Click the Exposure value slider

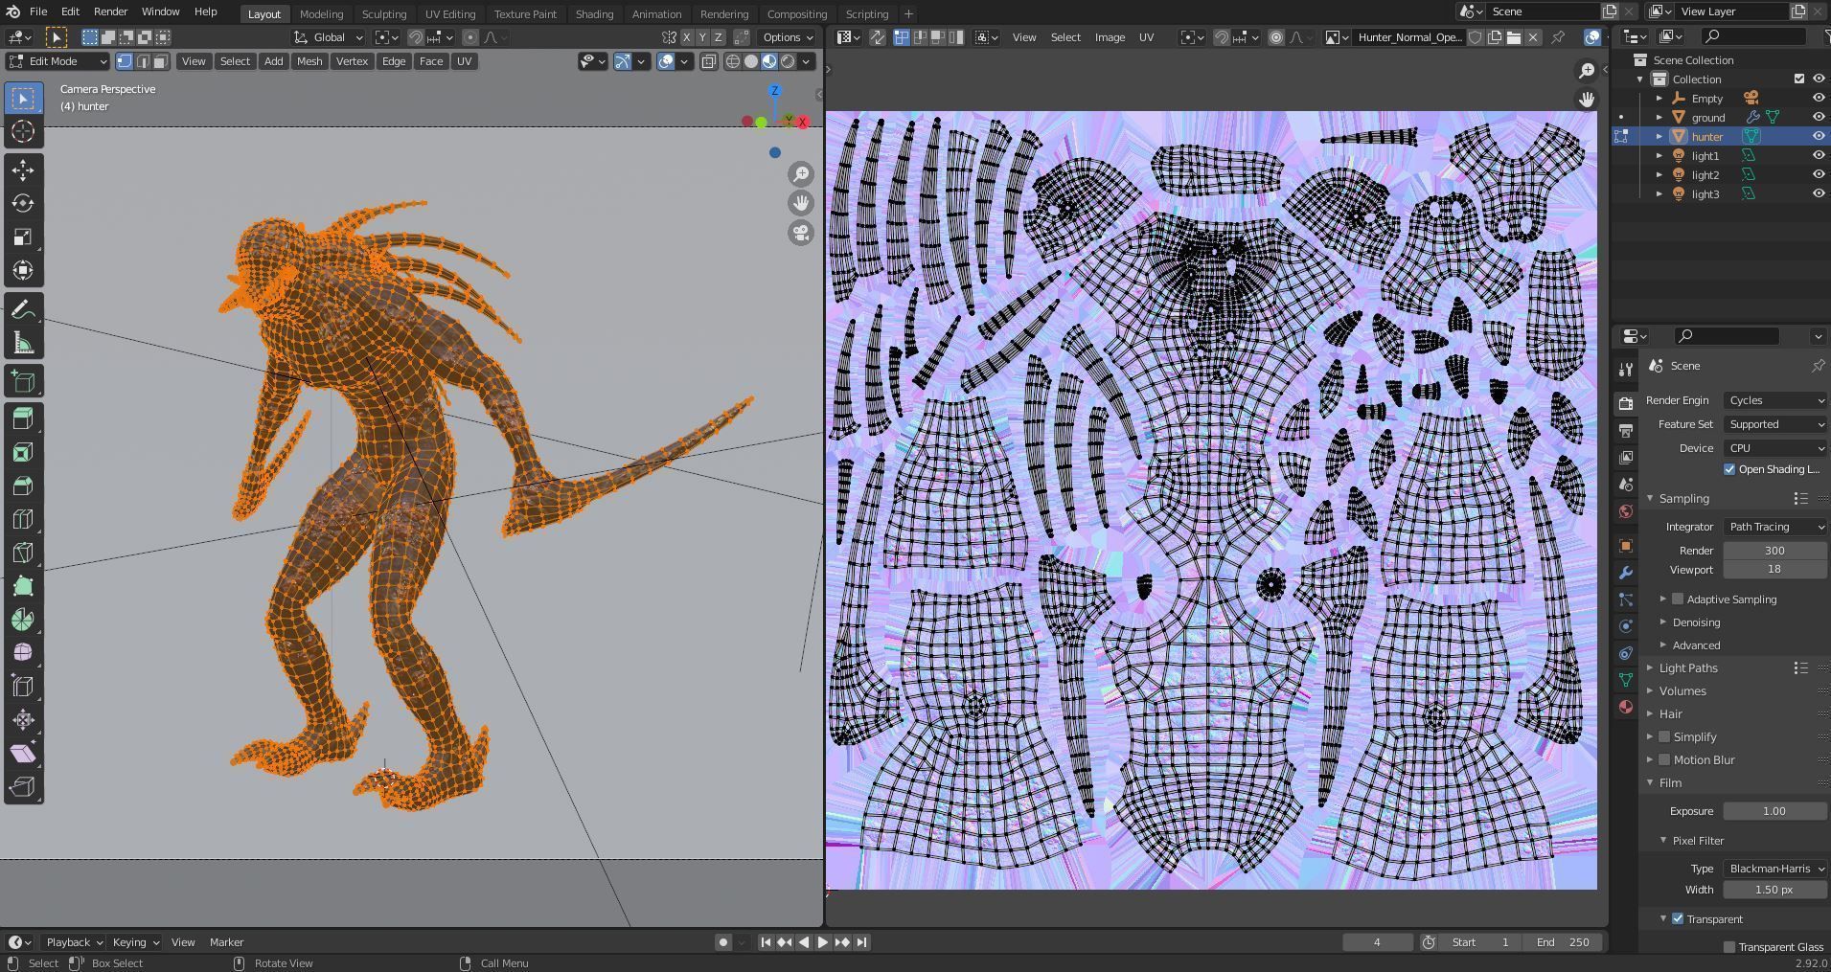pos(1773,811)
